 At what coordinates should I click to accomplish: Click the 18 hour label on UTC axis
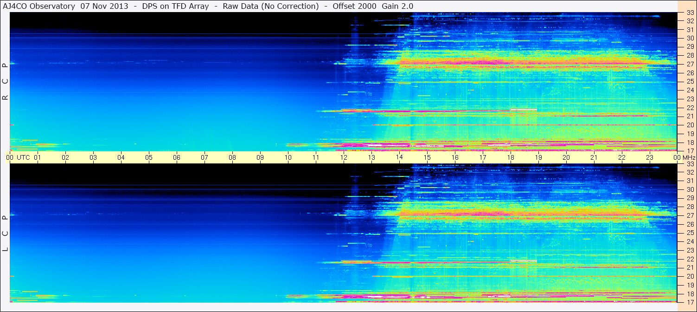pyautogui.click(x=511, y=157)
